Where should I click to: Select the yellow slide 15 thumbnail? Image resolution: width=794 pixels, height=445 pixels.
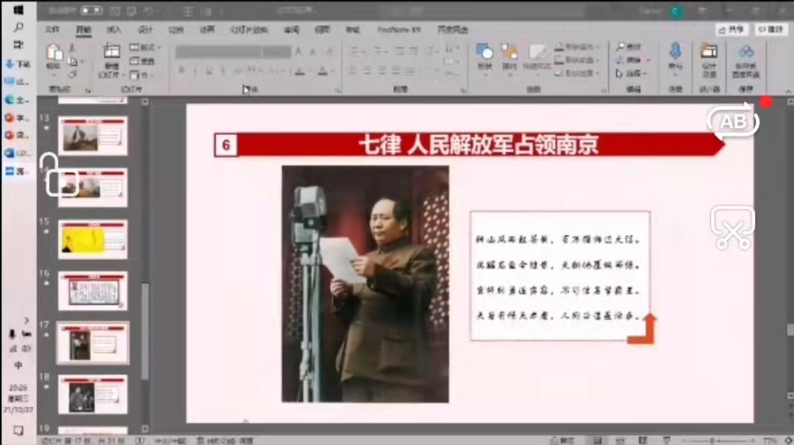coord(93,239)
